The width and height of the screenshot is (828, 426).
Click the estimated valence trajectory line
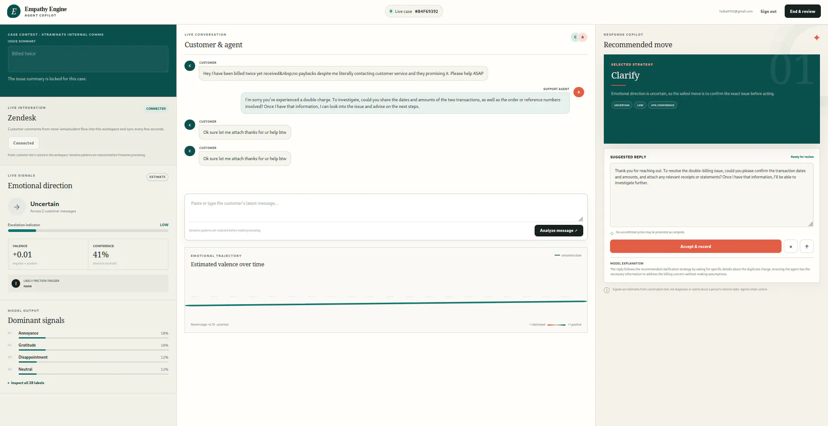[386, 303]
